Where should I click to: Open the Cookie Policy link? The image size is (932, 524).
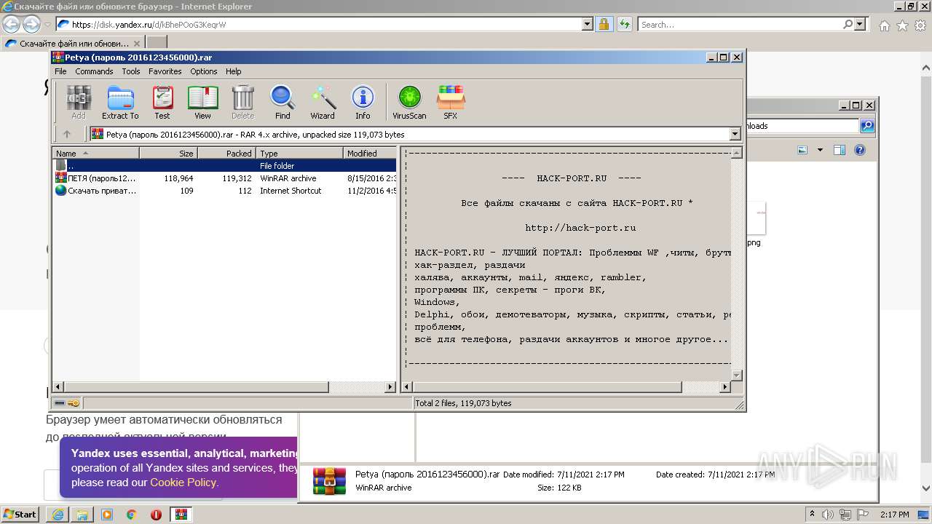click(x=183, y=482)
